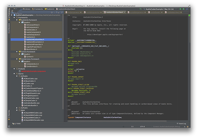Click the lock icon in status bar
Image resolution: width=198 pixels, height=138 pixels.
(x=185, y=127)
